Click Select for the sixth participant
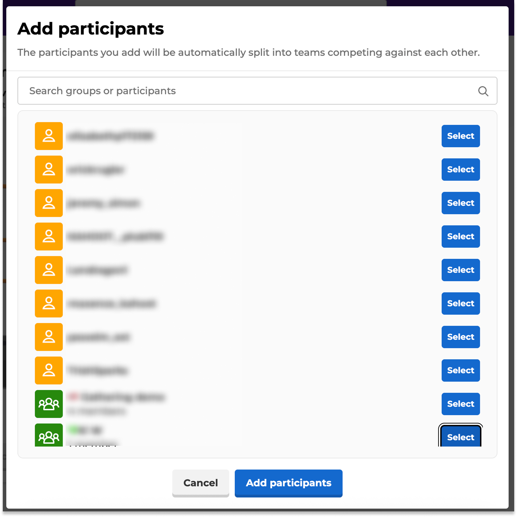 [x=460, y=304]
